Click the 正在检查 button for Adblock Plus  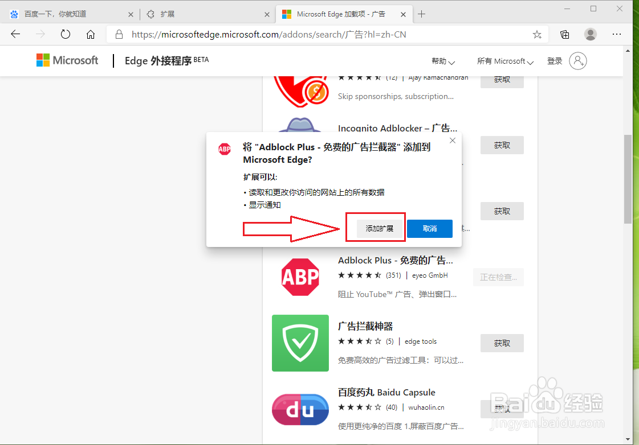(x=498, y=277)
